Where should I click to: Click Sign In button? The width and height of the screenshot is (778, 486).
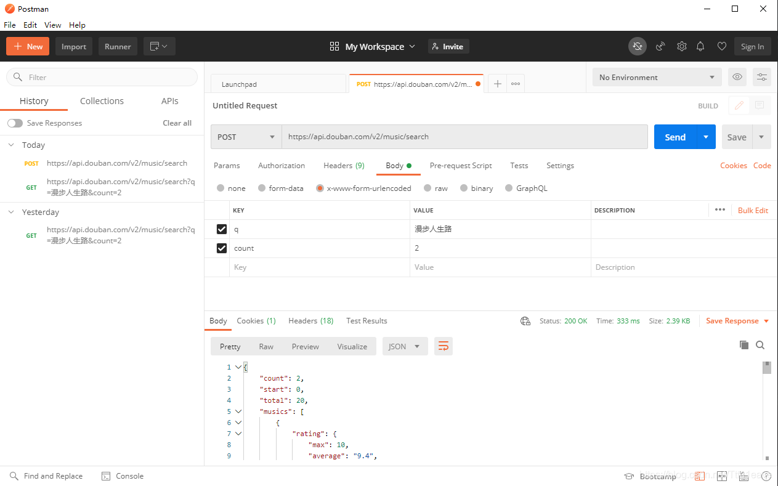(752, 46)
